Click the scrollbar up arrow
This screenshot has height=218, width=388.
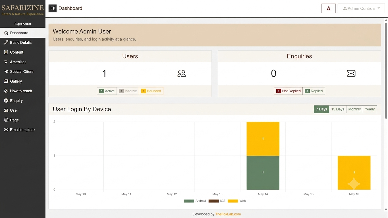click(386, 20)
